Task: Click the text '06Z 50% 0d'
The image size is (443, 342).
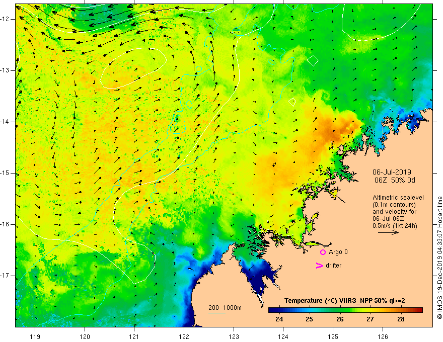Action: pyautogui.click(x=395, y=180)
